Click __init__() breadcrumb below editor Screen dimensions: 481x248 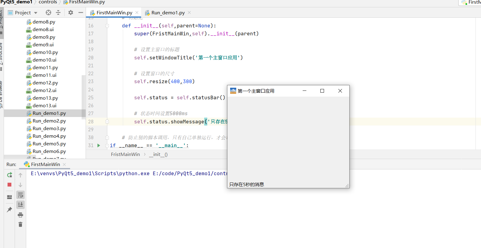pos(158,154)
